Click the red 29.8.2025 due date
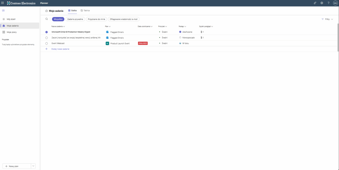 (143, 43)
